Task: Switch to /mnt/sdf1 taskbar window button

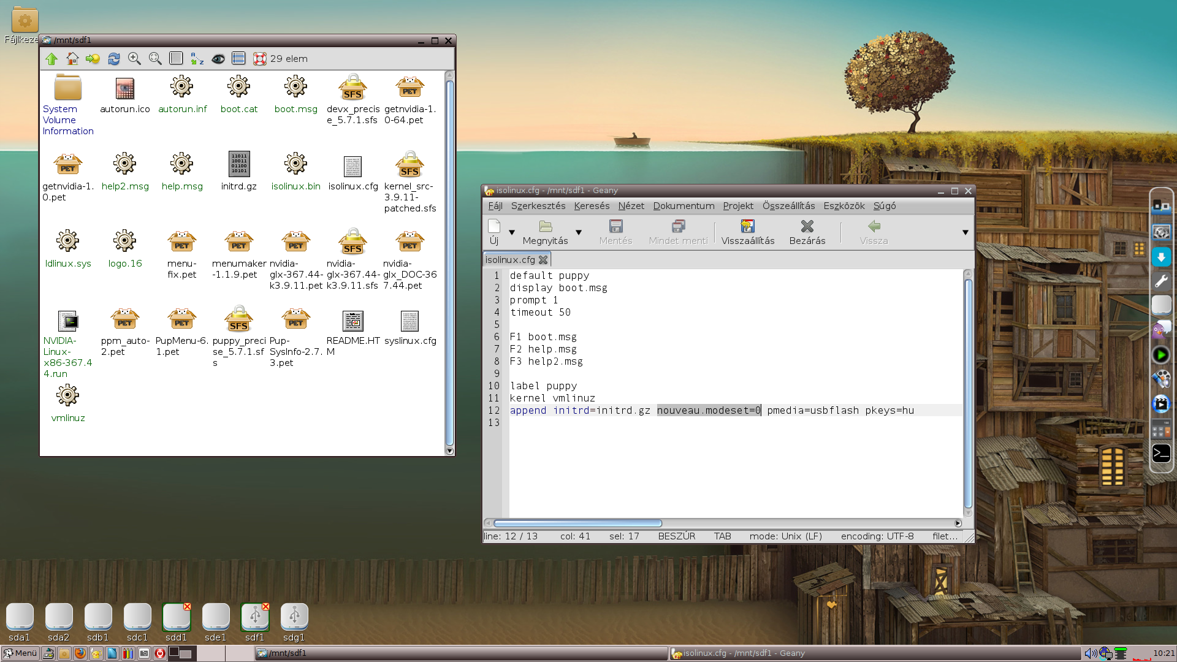Action: coord(461,653)
